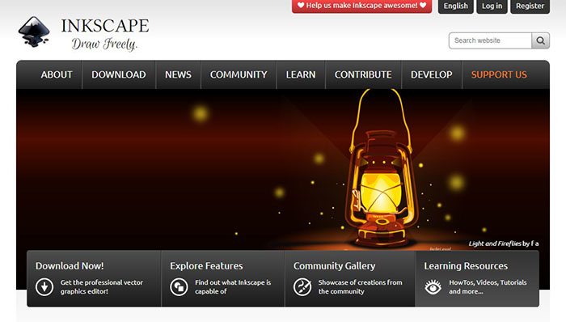566x322 pixels.
Task: Click 'Get the professional vector graphics editor!' text
Action: 102,287
